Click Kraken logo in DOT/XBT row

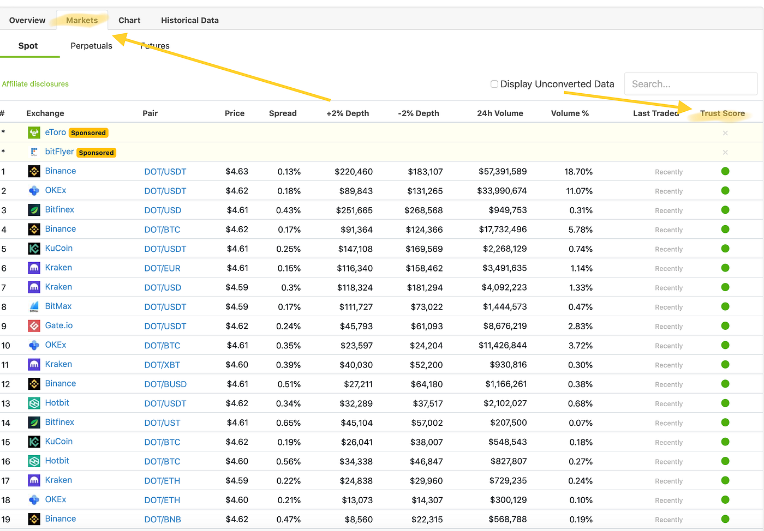click(x=34, y=365)
